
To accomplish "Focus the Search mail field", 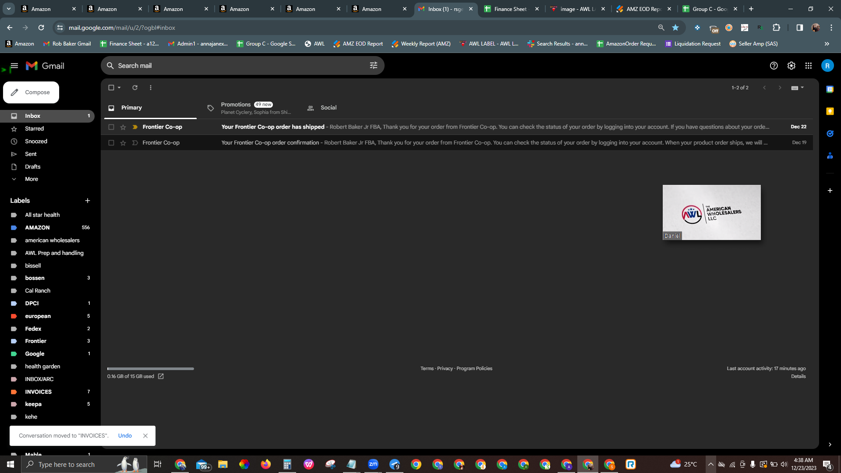I will pos(243,66).
